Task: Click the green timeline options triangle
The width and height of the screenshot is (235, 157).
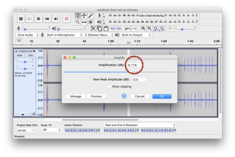Action: click(19, 41)
